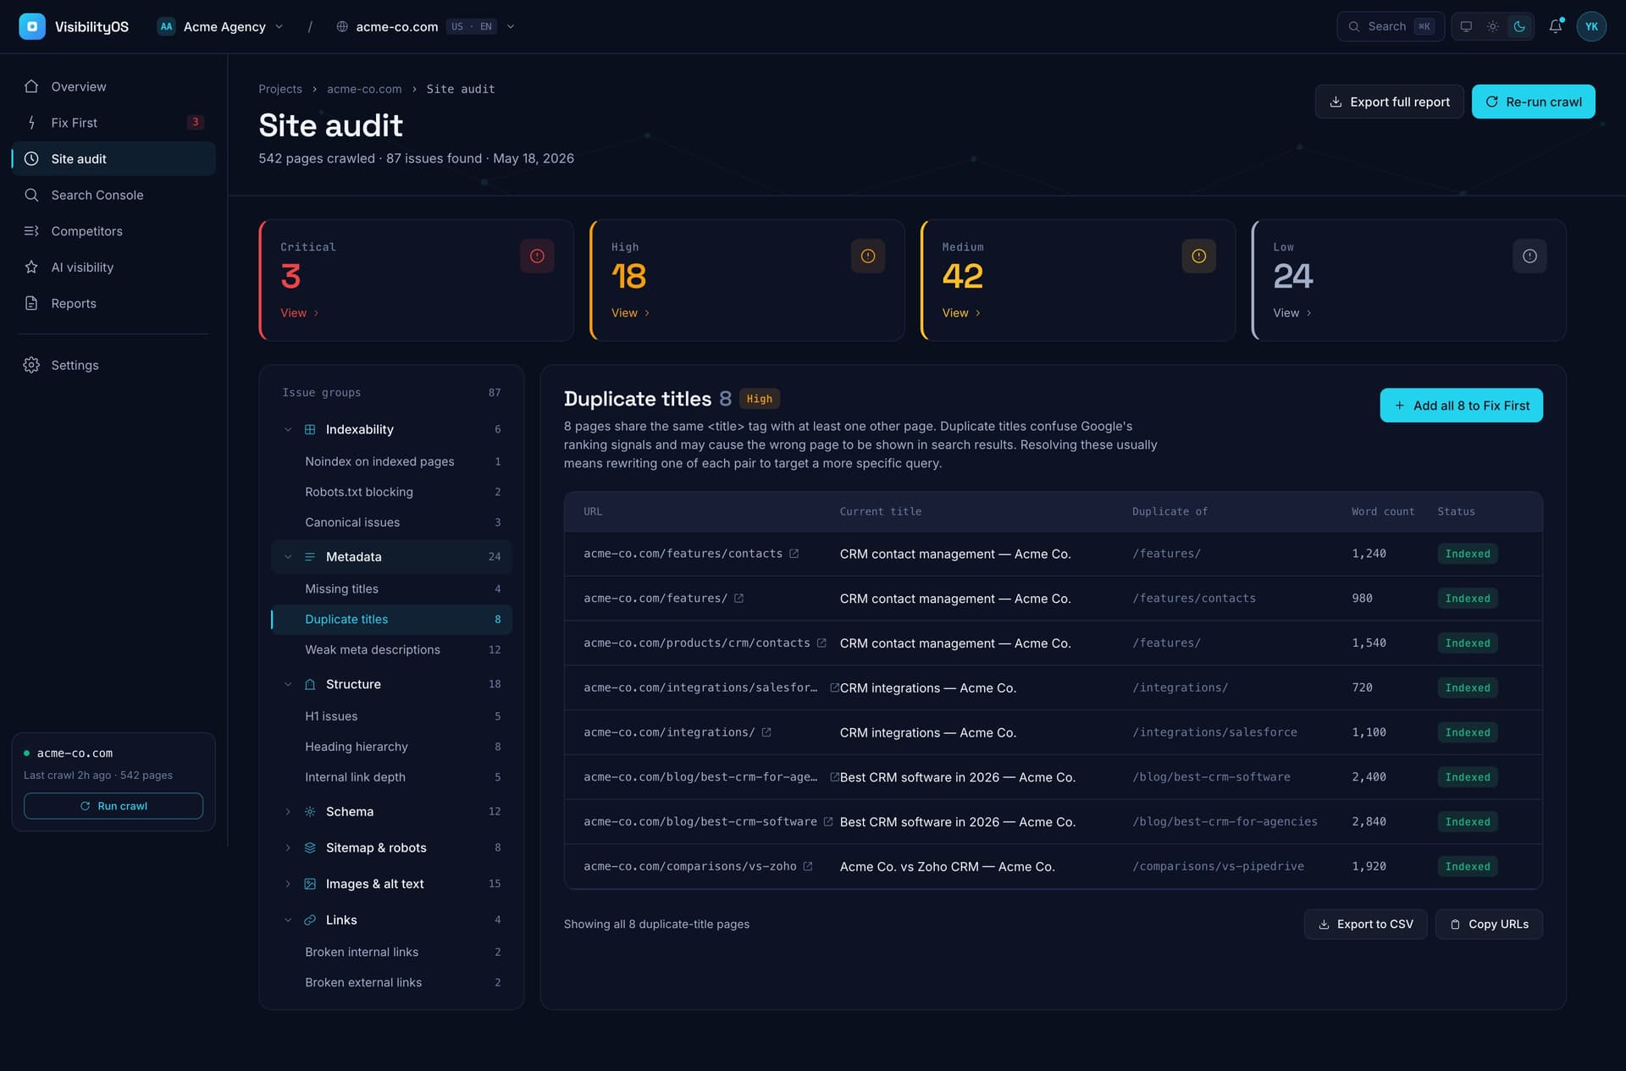Click Add all 8 to Fix First
The image size is (1626, 1071).
(x=1461, y=406)
